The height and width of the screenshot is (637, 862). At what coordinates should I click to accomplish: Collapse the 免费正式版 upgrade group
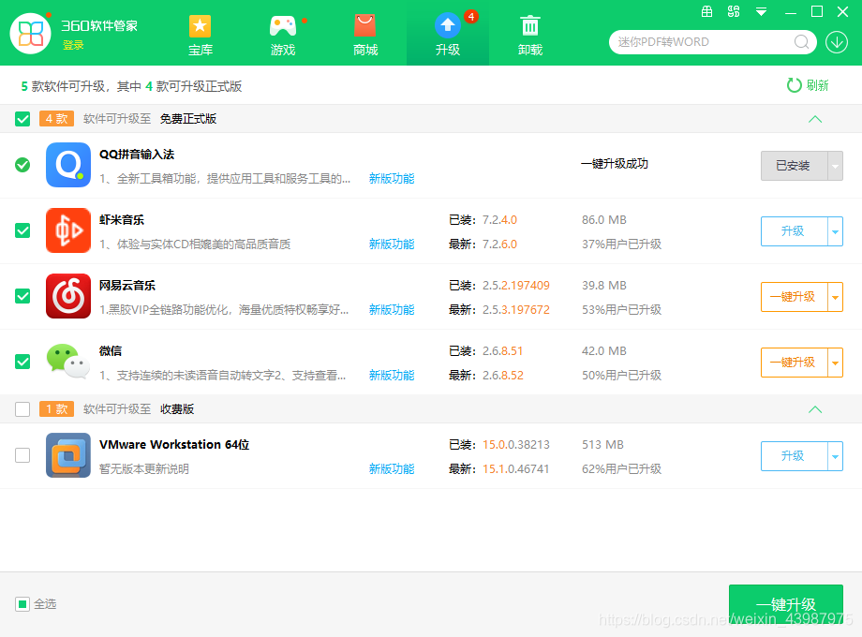pos(815,119)
